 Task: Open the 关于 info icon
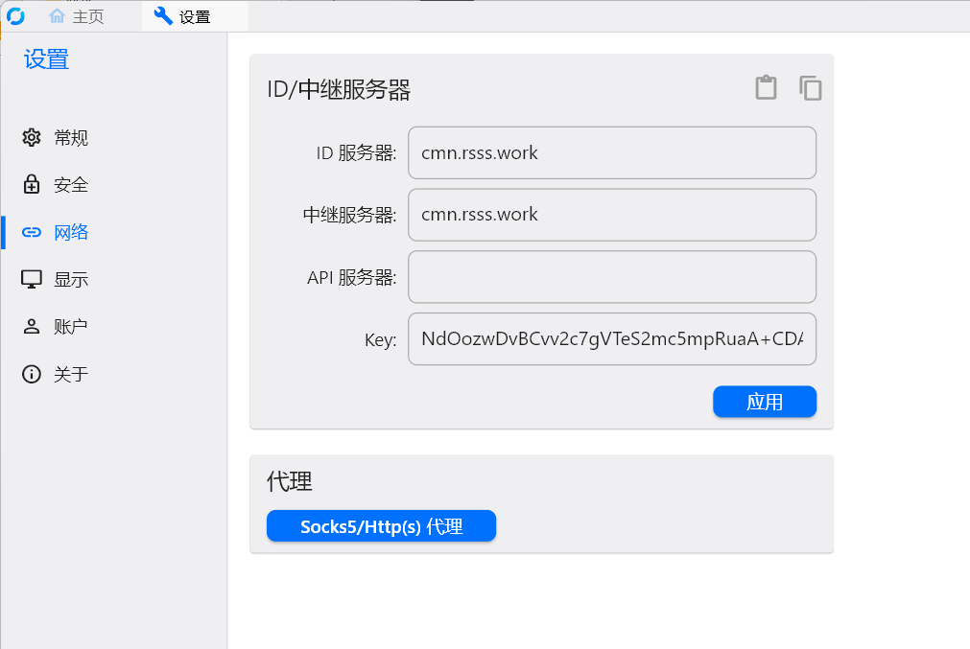tap(32, 374)
